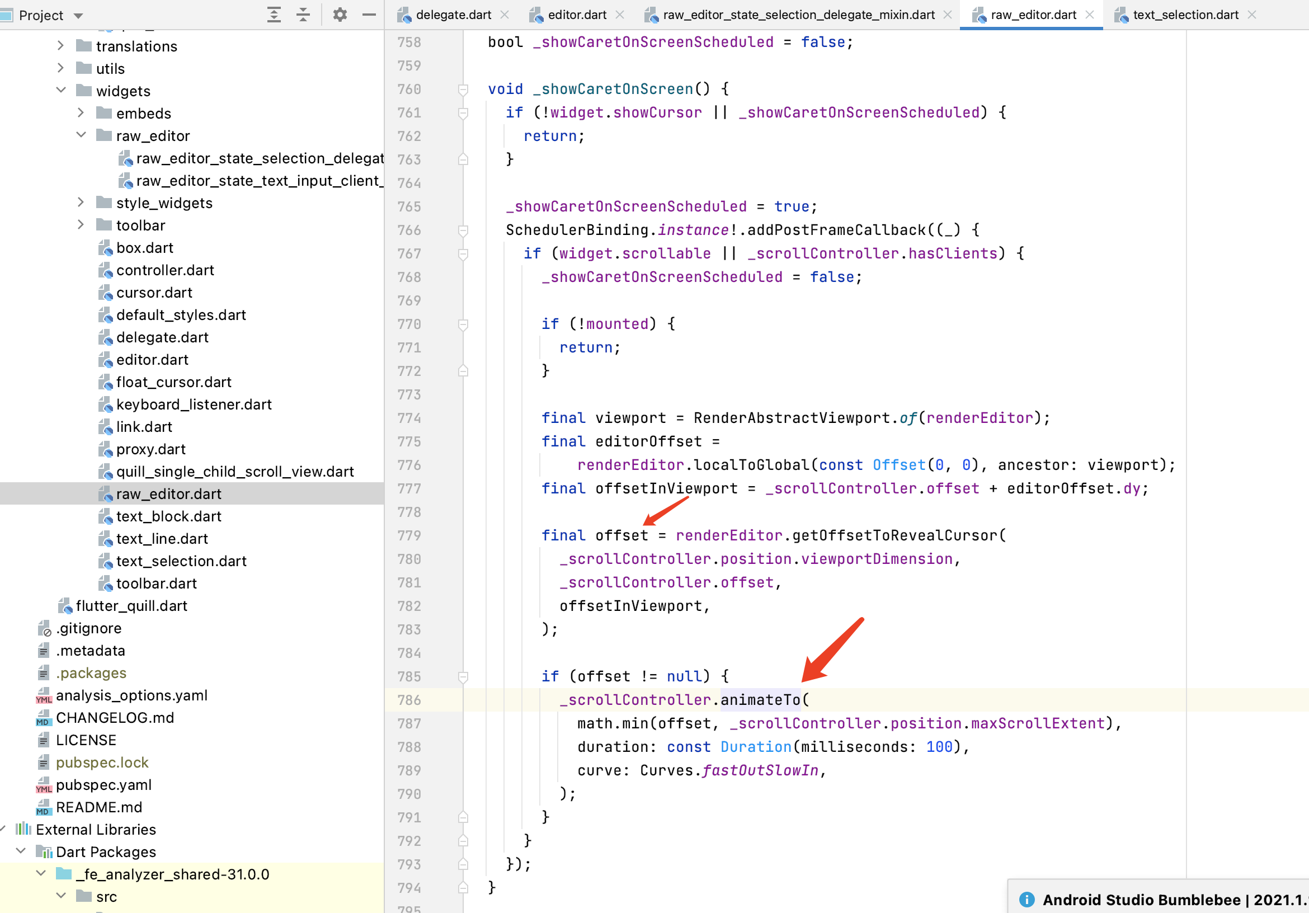Select .gitignore file
Image resolution: width=1309 pixels, height=913 pixels.
tap(88, 628)
